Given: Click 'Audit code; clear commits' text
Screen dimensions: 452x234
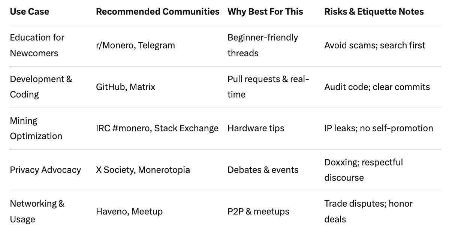Looking at the screenshot, I should click(377, 87).
